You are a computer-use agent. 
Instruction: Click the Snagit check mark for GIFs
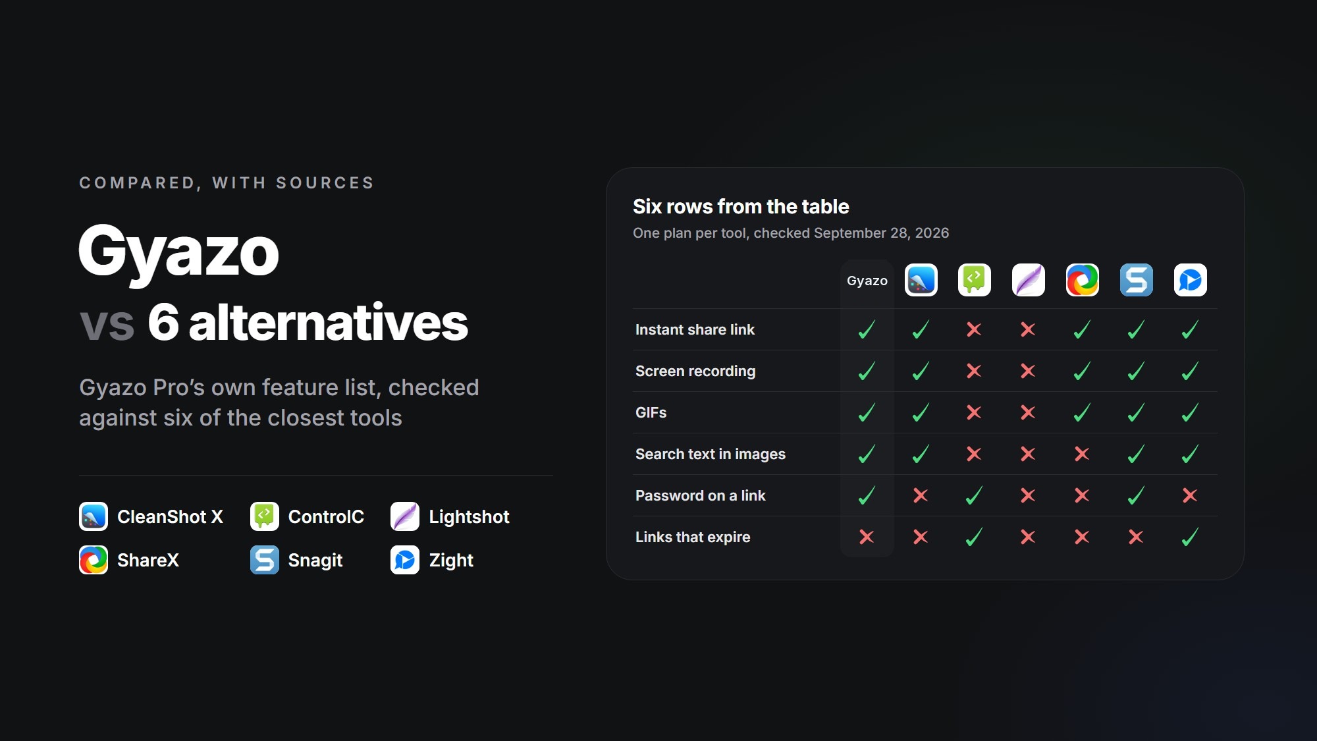(x=1137, y=412)
